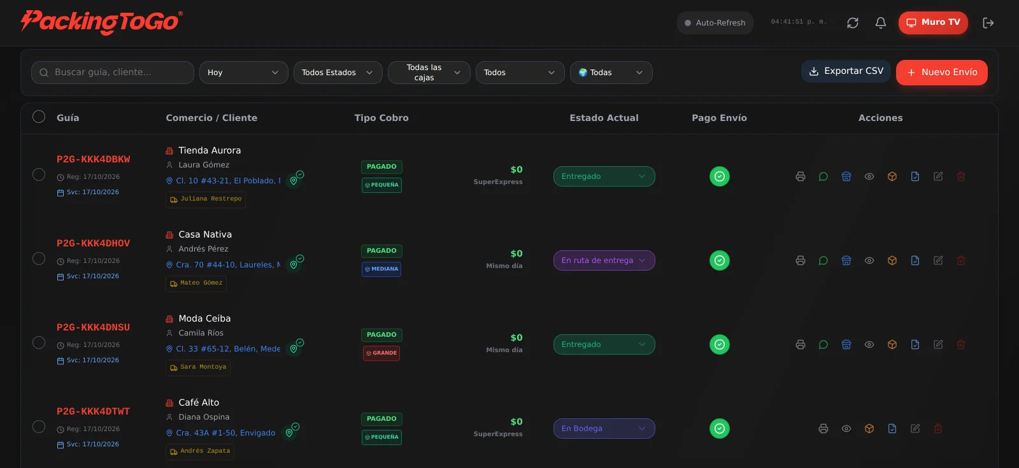The image size is (1019, 468).
Task: Click location pin badge beside El Poblado address
Action: pos(295,180)
